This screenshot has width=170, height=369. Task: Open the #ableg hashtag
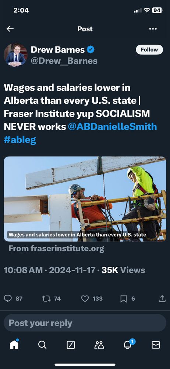(x=20, y=140)
